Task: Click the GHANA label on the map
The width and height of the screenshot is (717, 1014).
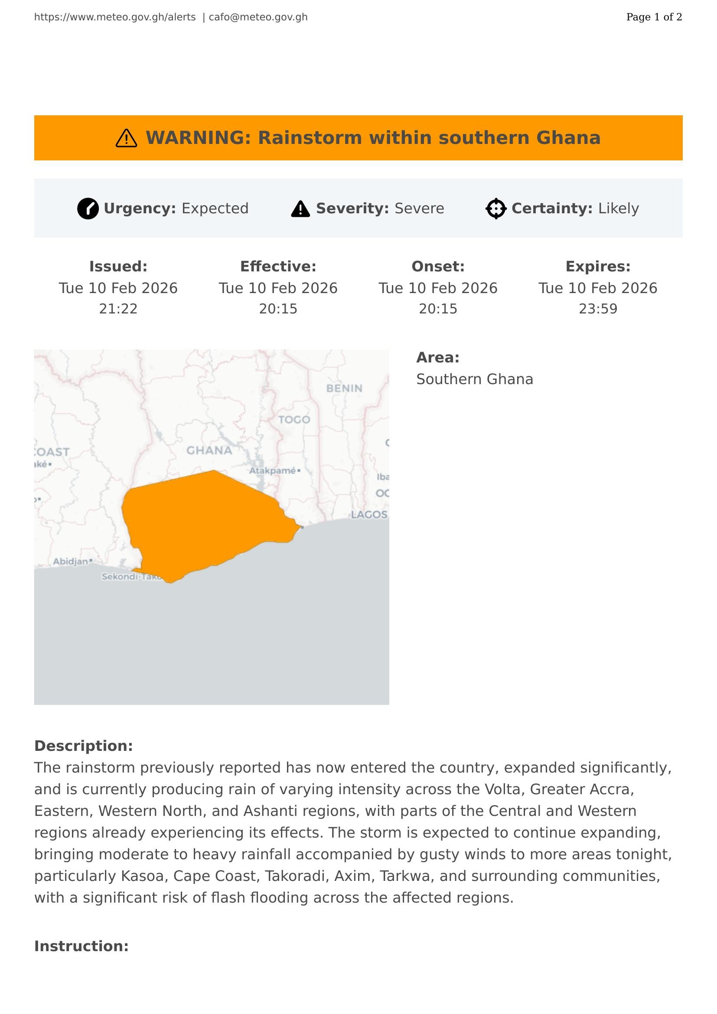Action: click(209, 450)
